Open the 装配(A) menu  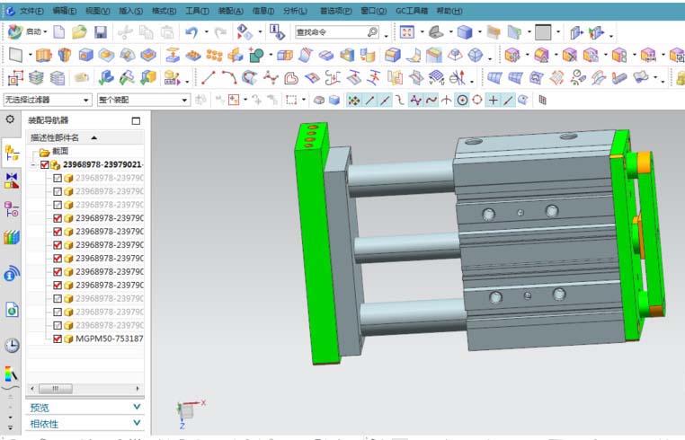[x=230, y=11]
